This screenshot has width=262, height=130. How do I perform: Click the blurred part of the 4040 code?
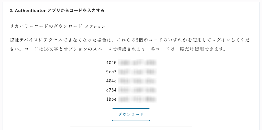click(x=137, y=63)
